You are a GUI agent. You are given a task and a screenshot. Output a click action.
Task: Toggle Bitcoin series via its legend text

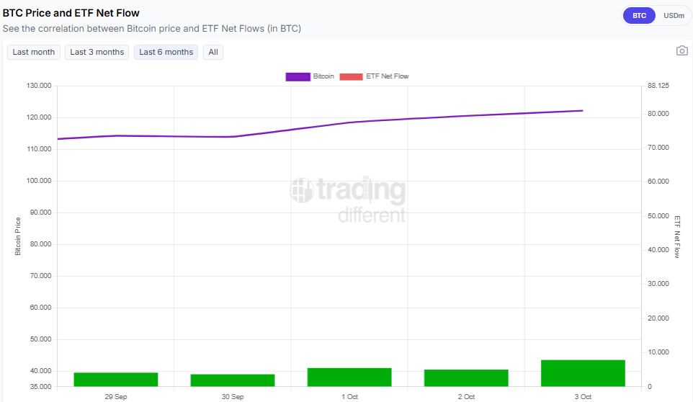(x=323, y=76)
